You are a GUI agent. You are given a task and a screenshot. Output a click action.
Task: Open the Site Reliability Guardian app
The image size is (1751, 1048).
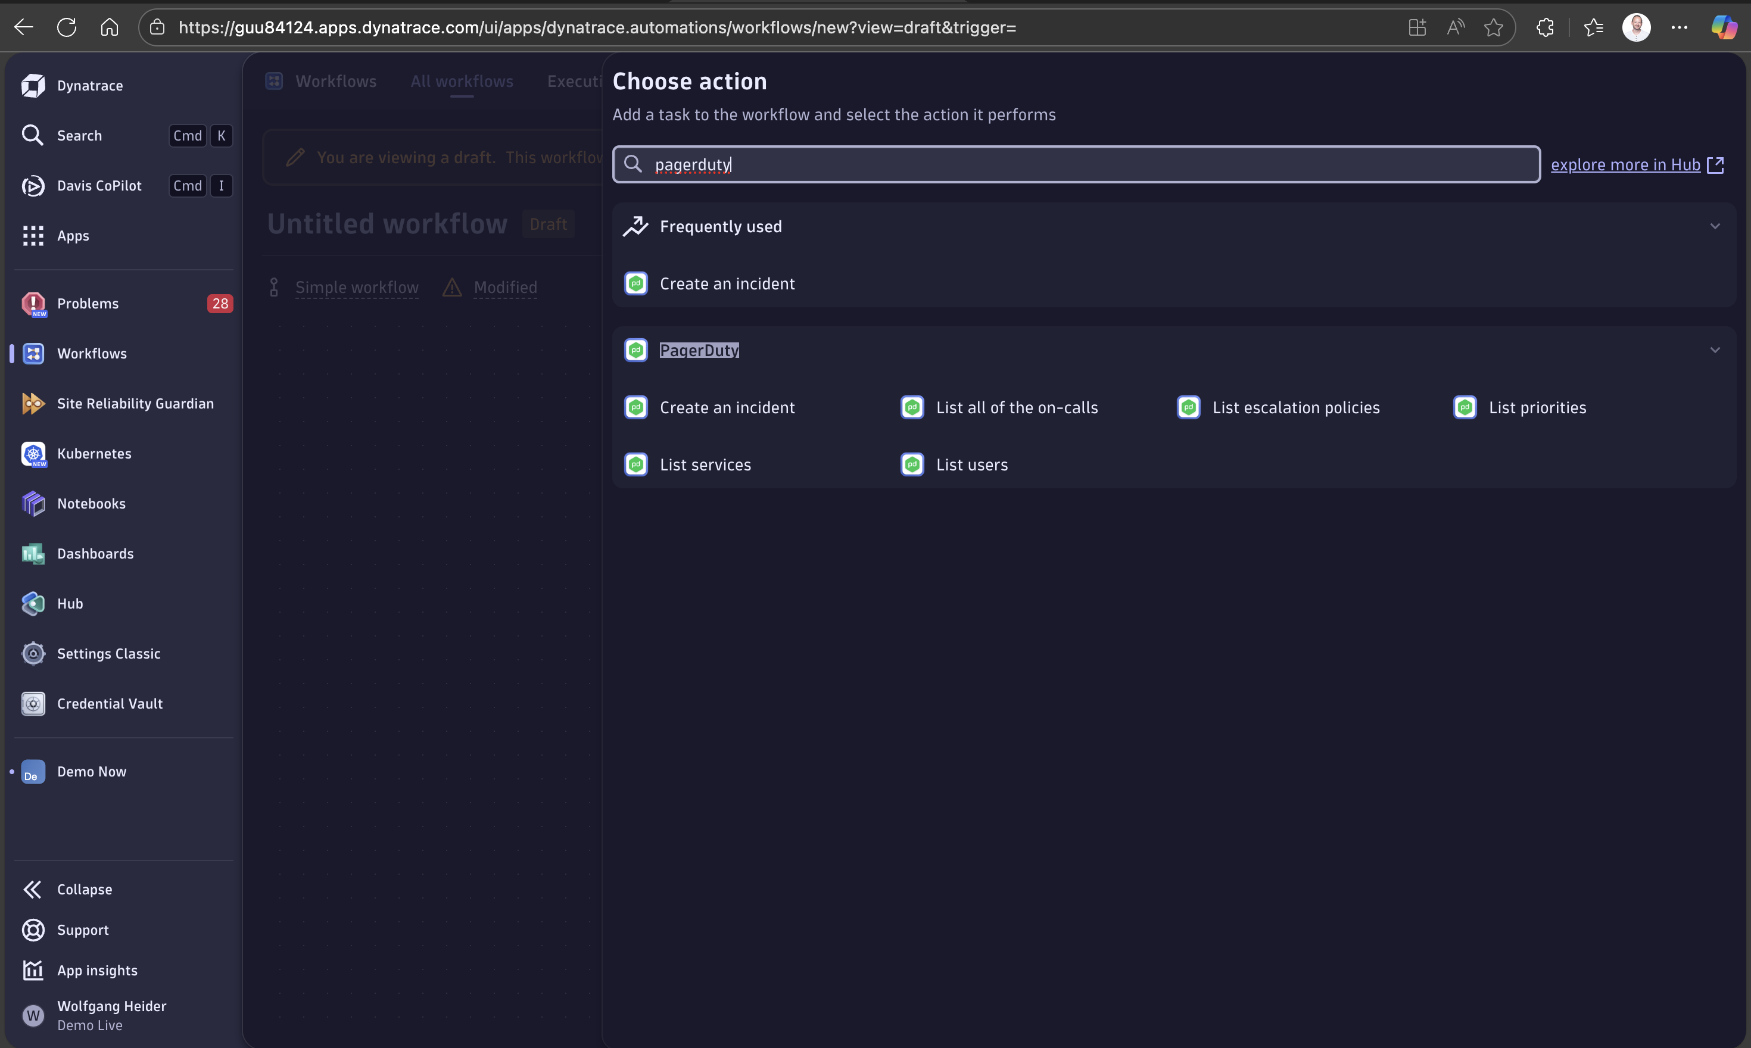135,403
